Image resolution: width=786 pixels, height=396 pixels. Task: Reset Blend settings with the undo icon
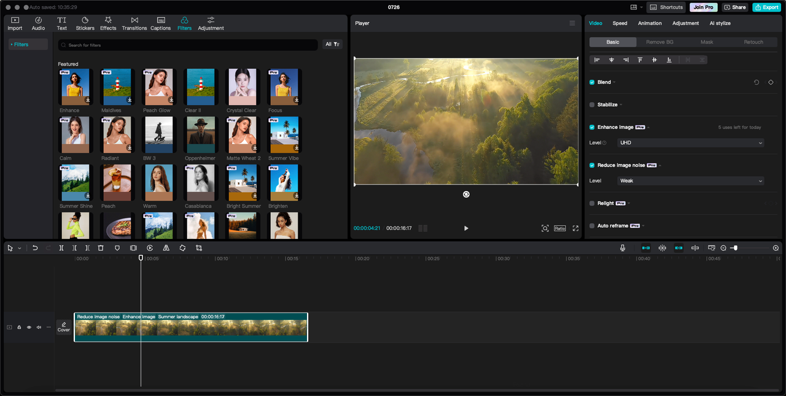click(757, 82)
